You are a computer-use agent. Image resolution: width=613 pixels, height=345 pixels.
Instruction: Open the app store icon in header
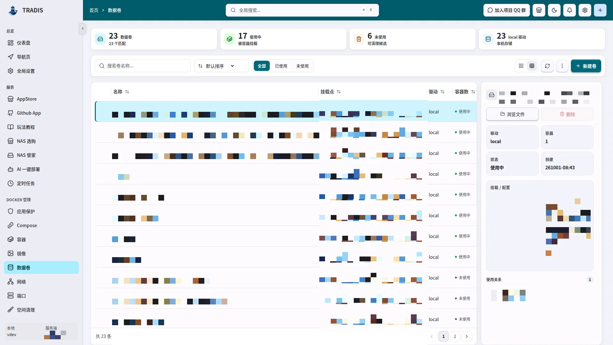539,10
